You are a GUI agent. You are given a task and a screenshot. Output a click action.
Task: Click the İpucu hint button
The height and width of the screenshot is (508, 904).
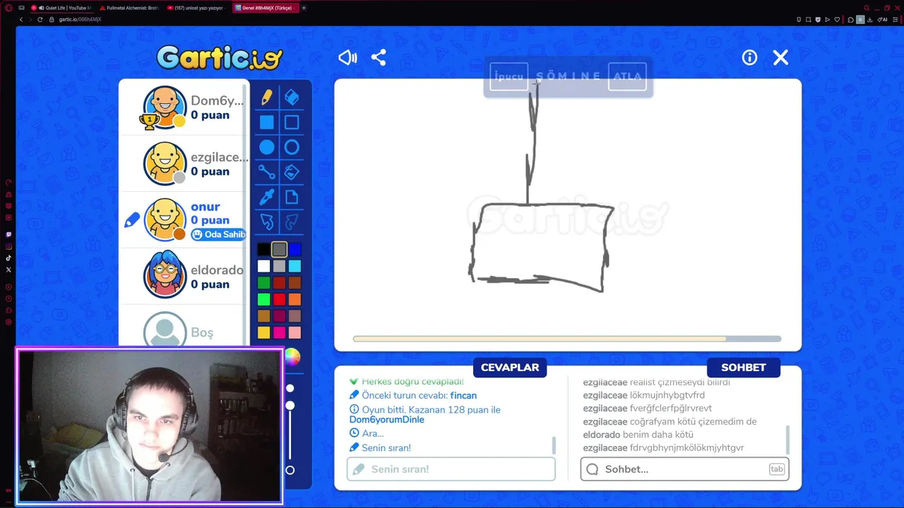509,76
